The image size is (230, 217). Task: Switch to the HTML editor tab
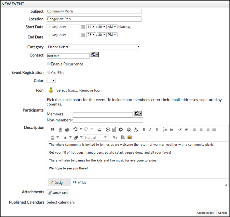(80, 183)
